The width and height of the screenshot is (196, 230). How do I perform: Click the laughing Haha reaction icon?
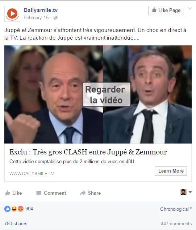coord(14,209)
